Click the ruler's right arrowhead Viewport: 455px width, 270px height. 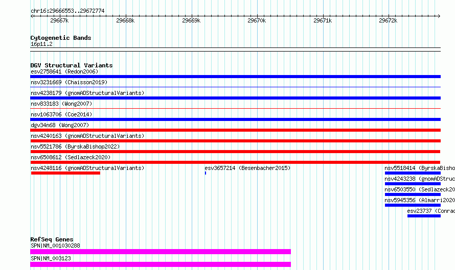[439, 16]
